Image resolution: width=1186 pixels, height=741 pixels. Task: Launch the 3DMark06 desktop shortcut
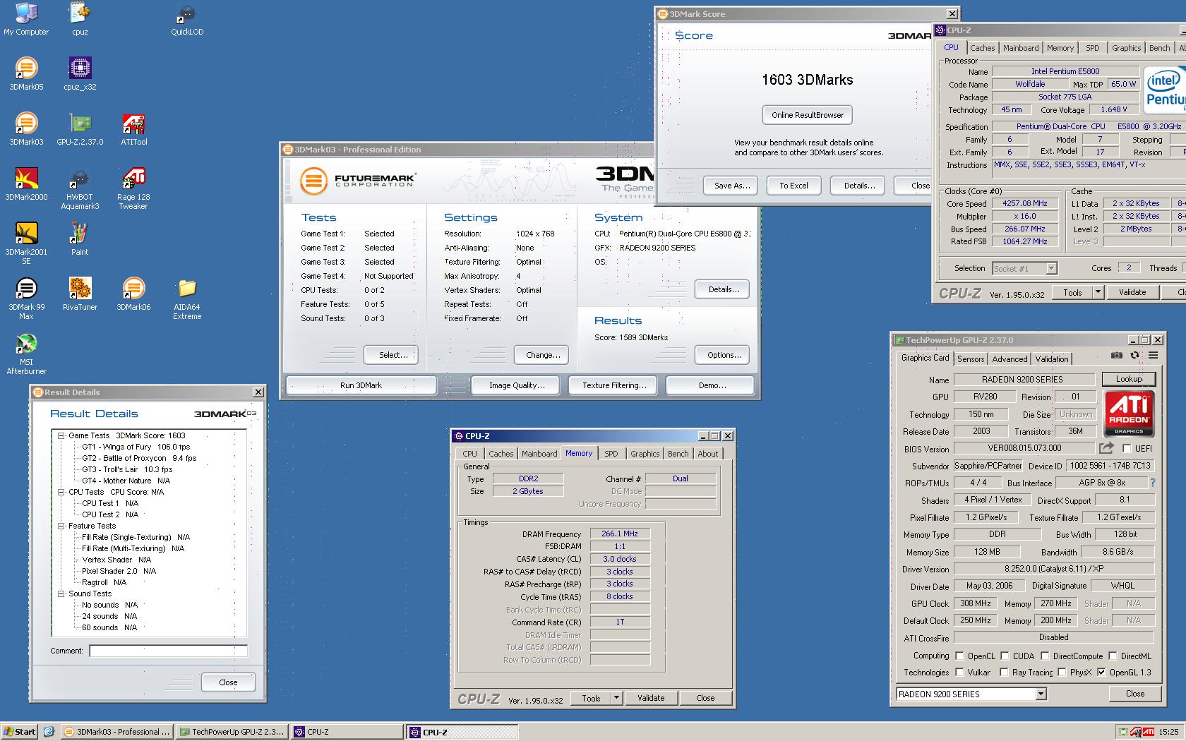(x=133, y=294)
